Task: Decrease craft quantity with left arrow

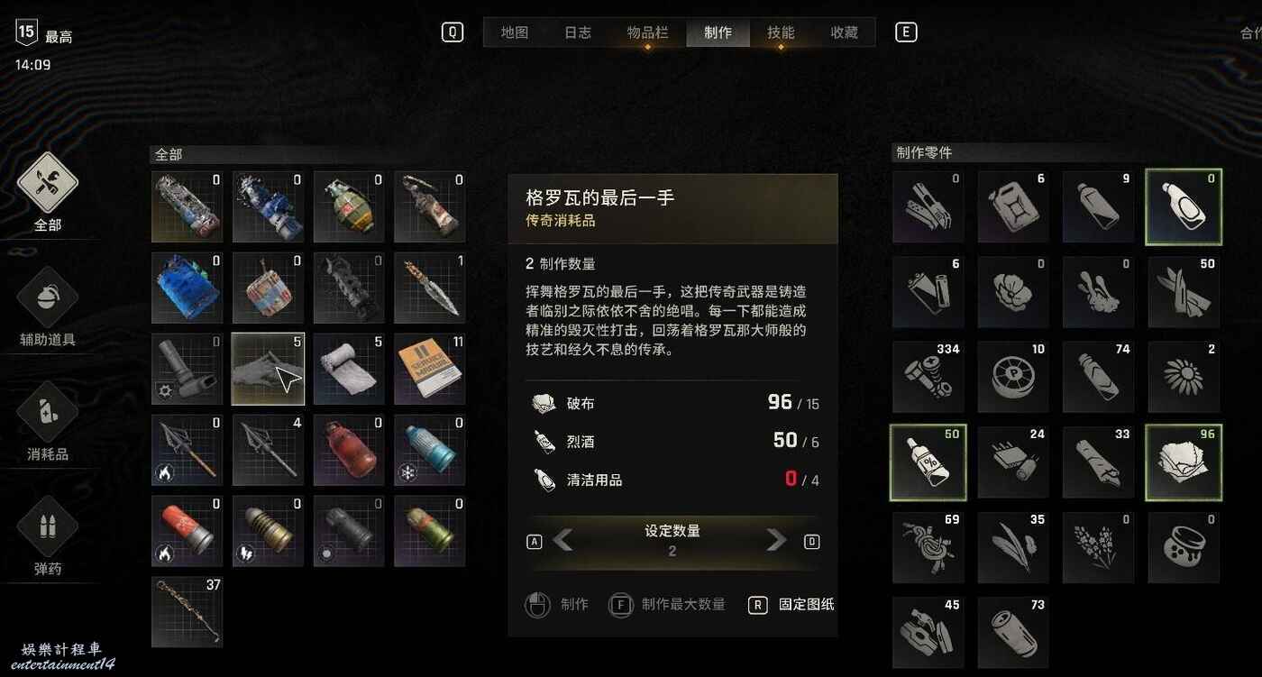Action: [x=562, y=541]
